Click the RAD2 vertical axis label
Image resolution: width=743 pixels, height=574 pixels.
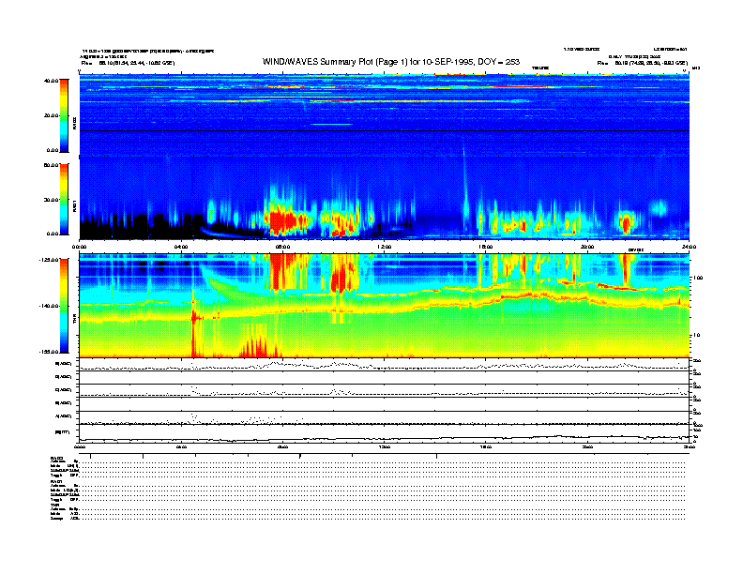74,123
